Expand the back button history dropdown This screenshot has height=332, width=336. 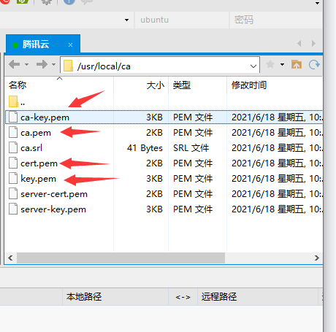tap(26, 65)
